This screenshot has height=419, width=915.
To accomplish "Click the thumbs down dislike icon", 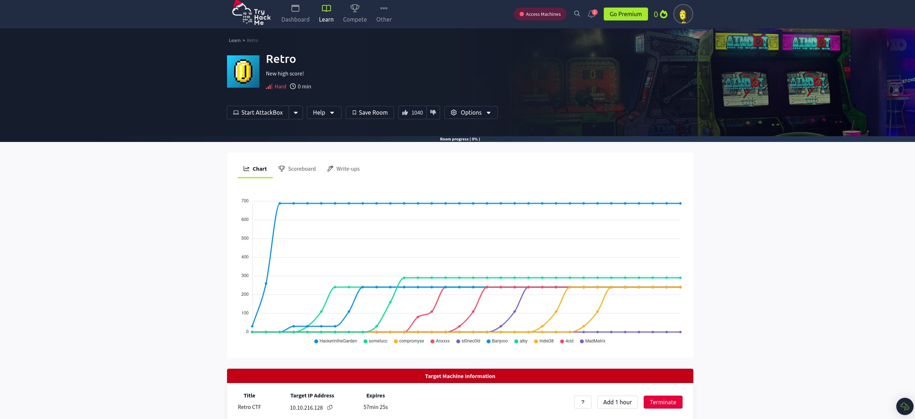I will pyautogui.click(x=433, y=112).
